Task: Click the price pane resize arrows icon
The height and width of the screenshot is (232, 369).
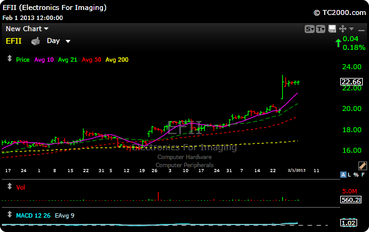Action: click(9, 58)
